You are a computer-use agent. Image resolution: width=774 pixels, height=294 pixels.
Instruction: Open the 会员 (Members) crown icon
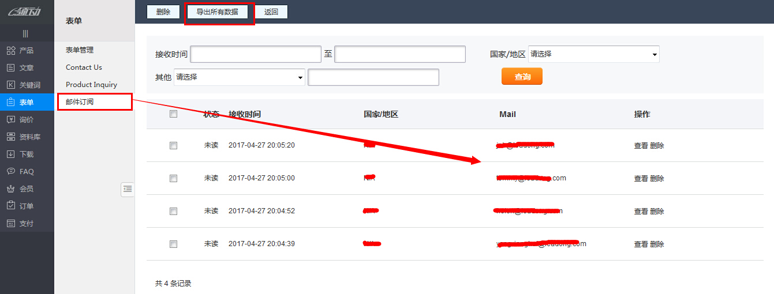click(x=10, y=189)
